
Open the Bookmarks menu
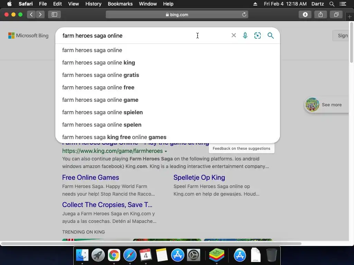click(120, 4)
